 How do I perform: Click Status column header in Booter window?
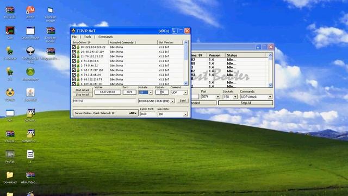point(245,55)
